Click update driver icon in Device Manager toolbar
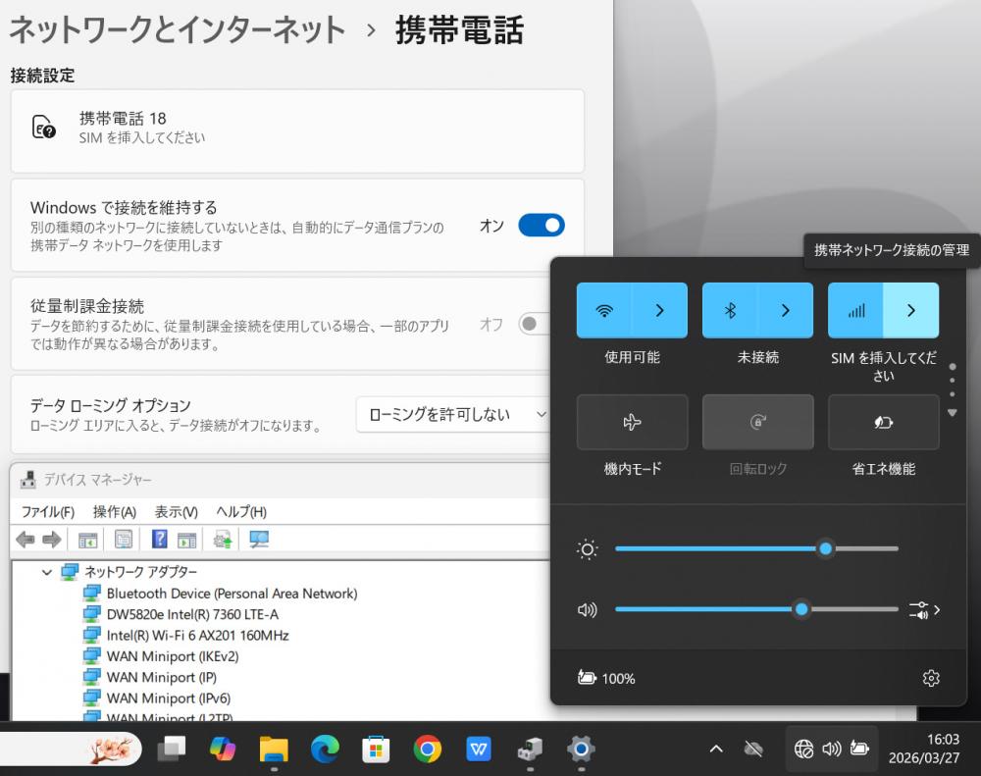Viewport: 981px width, 776px height. [x=223, y=540]
